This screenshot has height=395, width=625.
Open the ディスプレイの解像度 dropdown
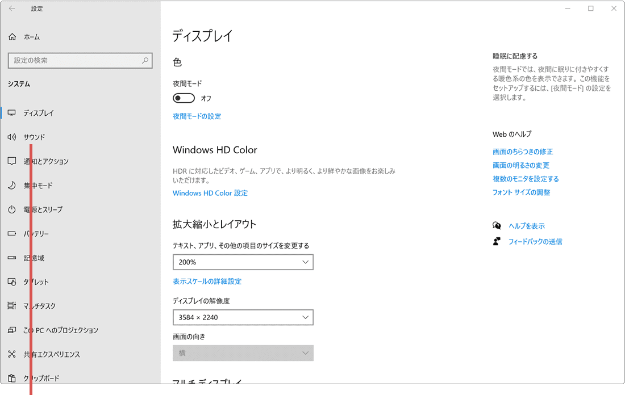(x=243, y=317)
